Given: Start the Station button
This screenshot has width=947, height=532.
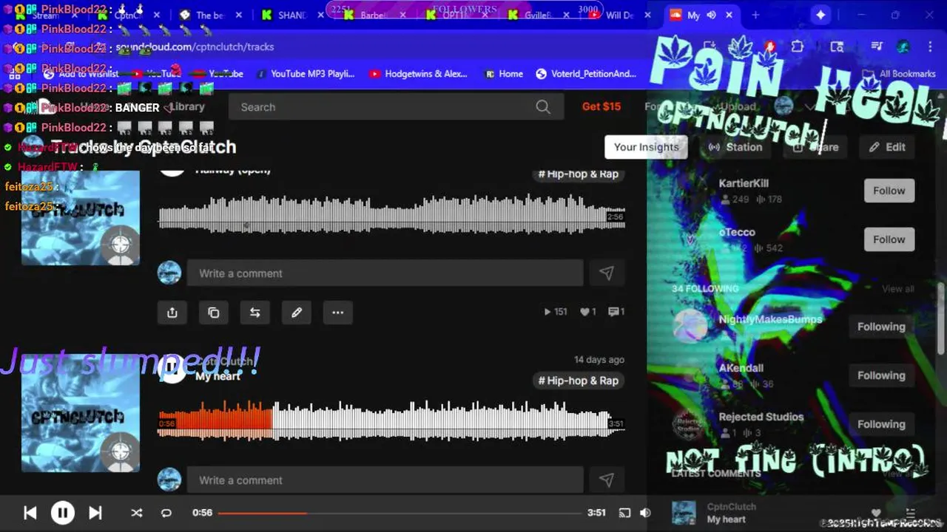Looking at the screenshot, I should (x=735, y=147).
